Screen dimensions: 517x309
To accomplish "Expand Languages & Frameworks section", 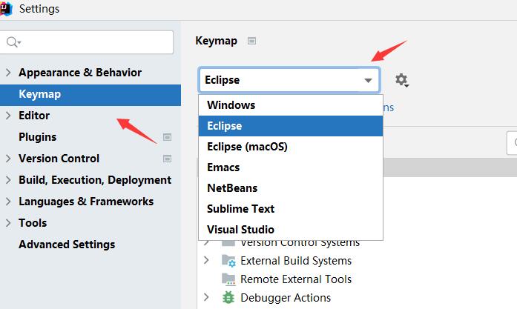I will (x=8, y=202).
